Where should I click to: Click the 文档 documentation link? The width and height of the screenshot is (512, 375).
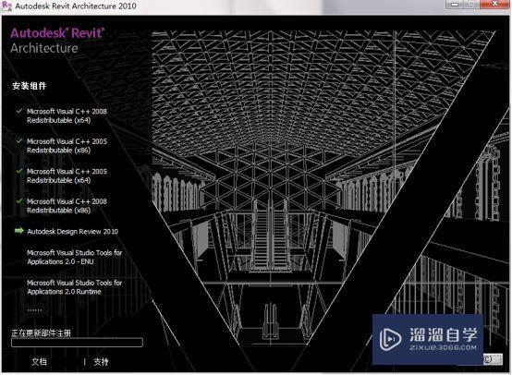click(x=39, y=362)
